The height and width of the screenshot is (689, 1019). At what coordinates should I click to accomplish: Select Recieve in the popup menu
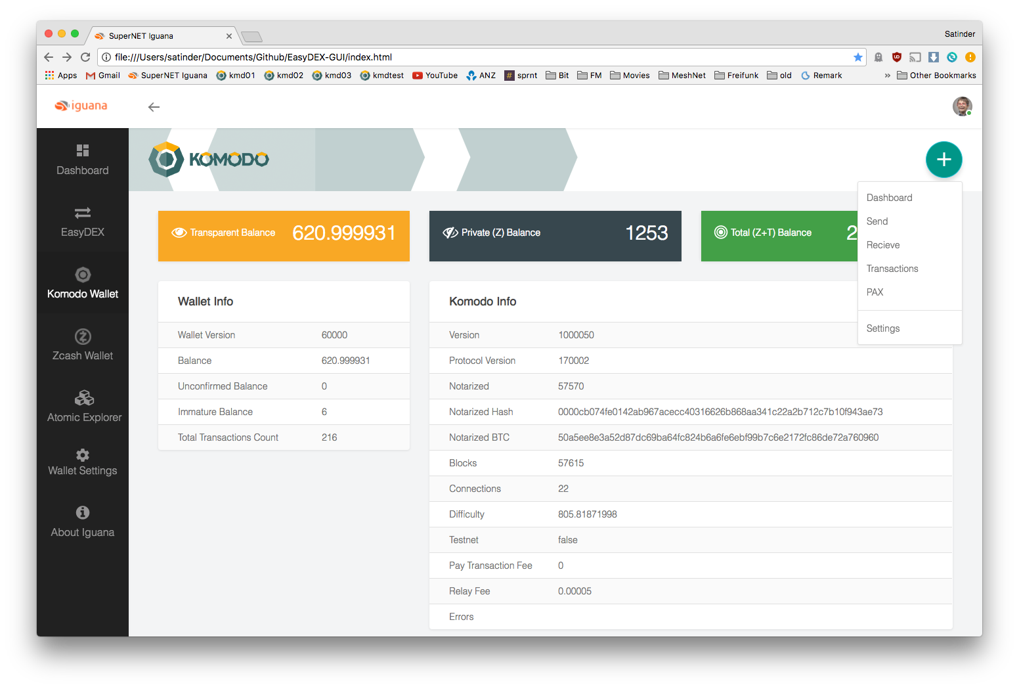tap(910, 245)
